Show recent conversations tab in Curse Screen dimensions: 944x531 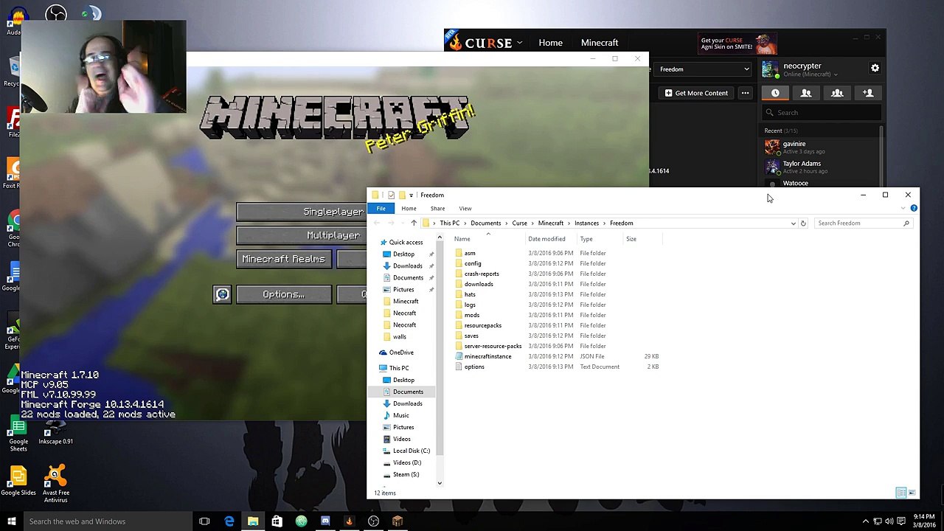coord(775,93)
